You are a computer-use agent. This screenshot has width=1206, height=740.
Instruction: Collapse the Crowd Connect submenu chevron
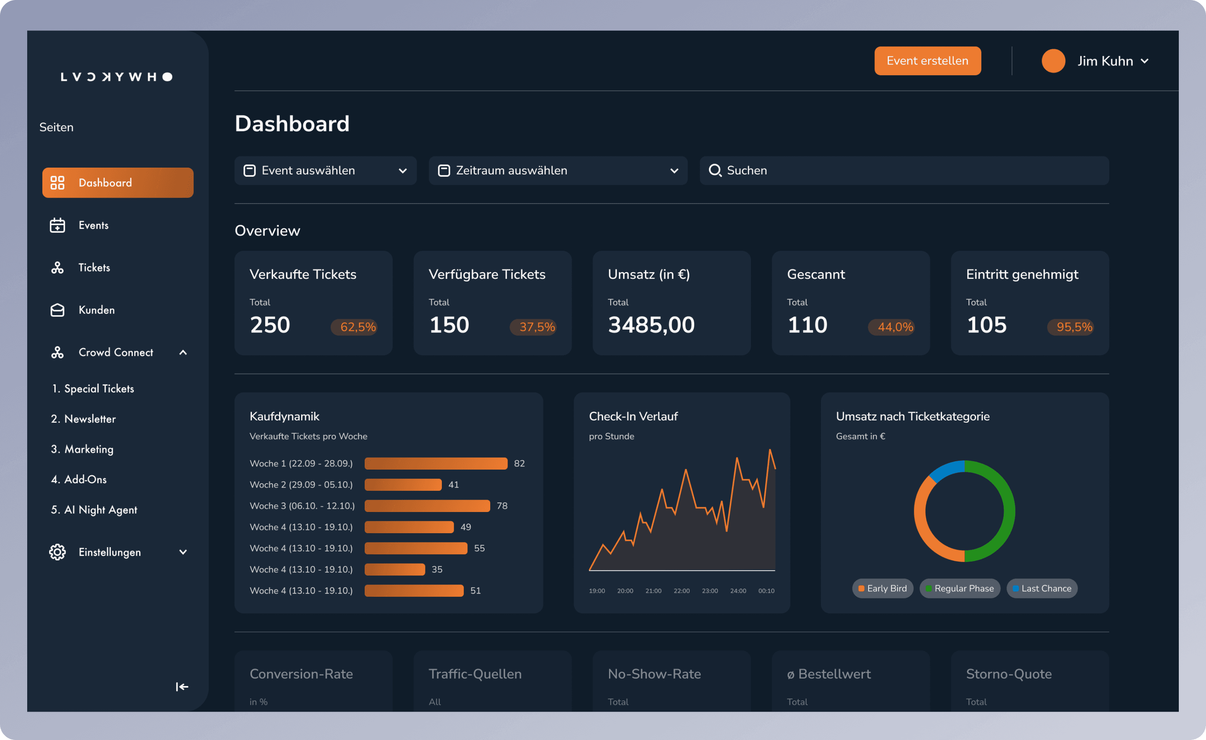click(183, 352)
